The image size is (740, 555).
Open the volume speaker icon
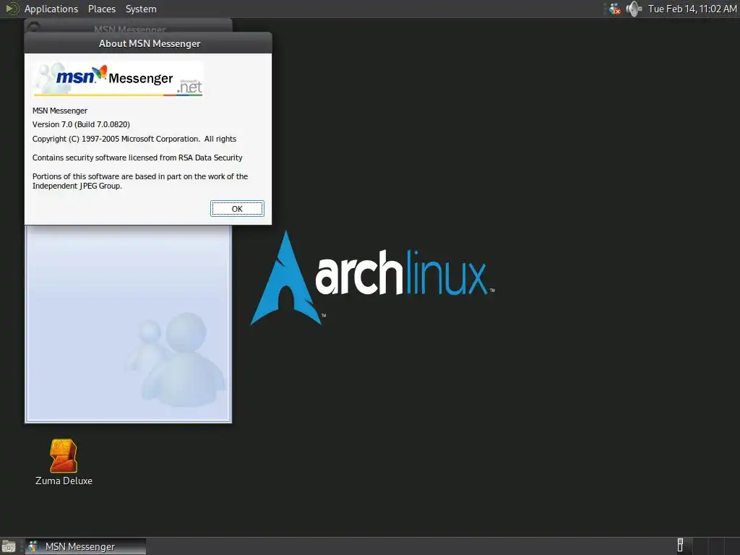tap(634, 9)
